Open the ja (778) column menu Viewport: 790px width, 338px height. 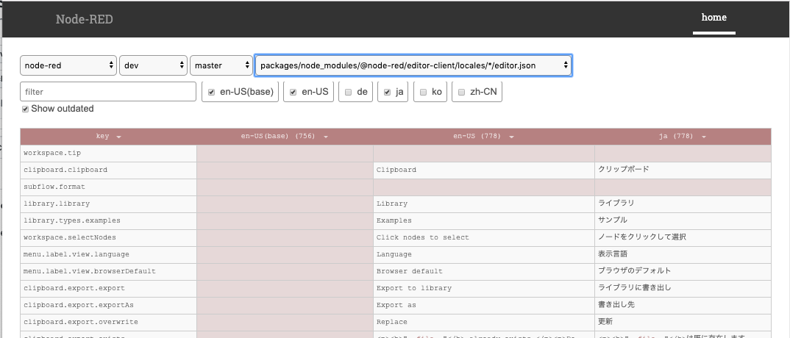pos(703,137)
